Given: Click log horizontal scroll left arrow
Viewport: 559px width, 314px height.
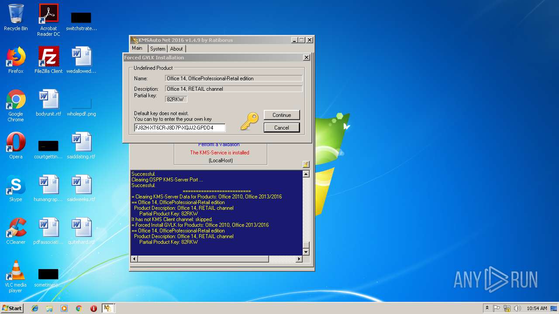Looking at the screenshot, I should pyautogui.click(x=134, y=259).
